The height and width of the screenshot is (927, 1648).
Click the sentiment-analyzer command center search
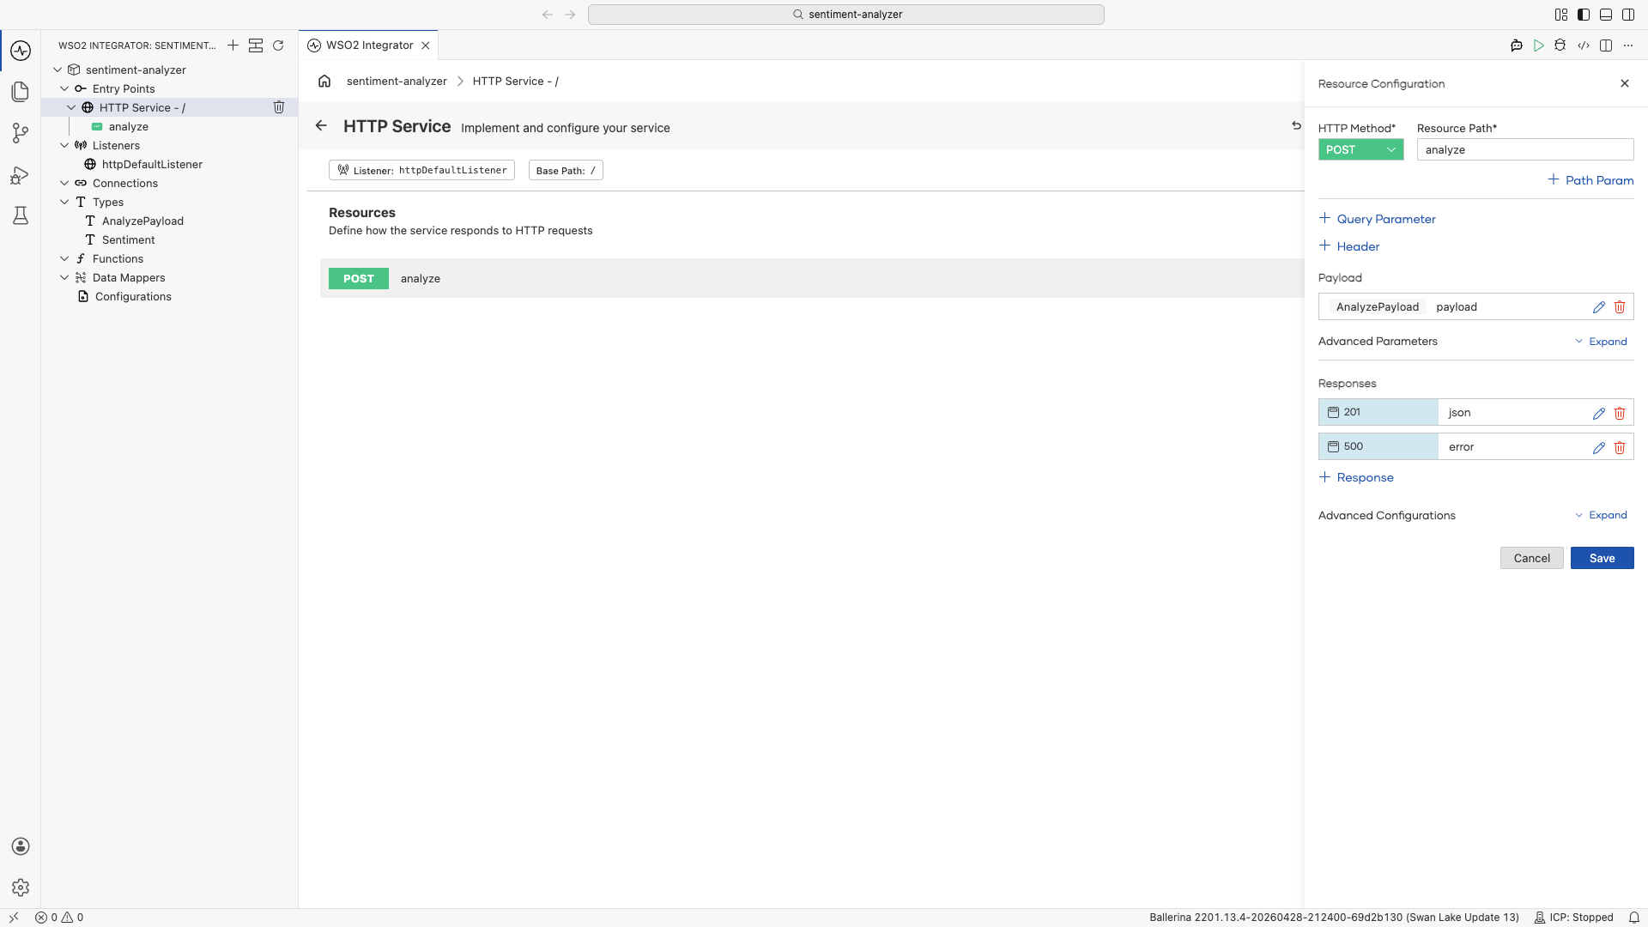point(845,15)
